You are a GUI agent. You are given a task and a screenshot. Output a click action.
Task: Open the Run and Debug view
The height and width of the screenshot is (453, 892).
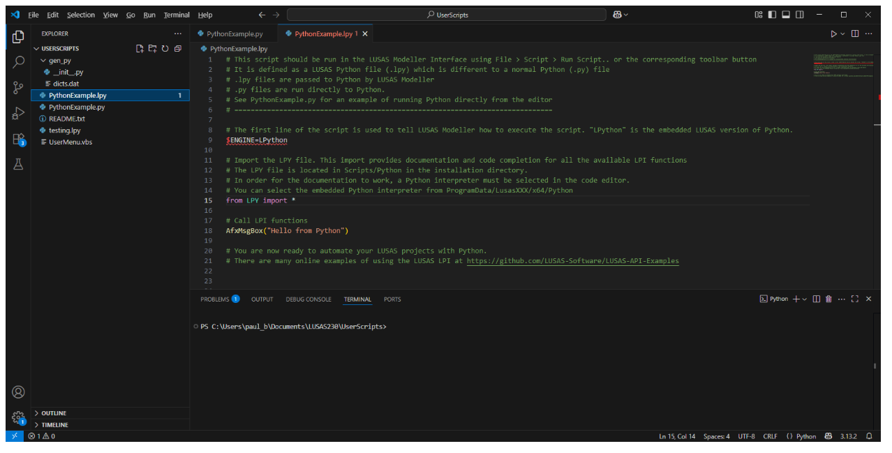(18, 113)
